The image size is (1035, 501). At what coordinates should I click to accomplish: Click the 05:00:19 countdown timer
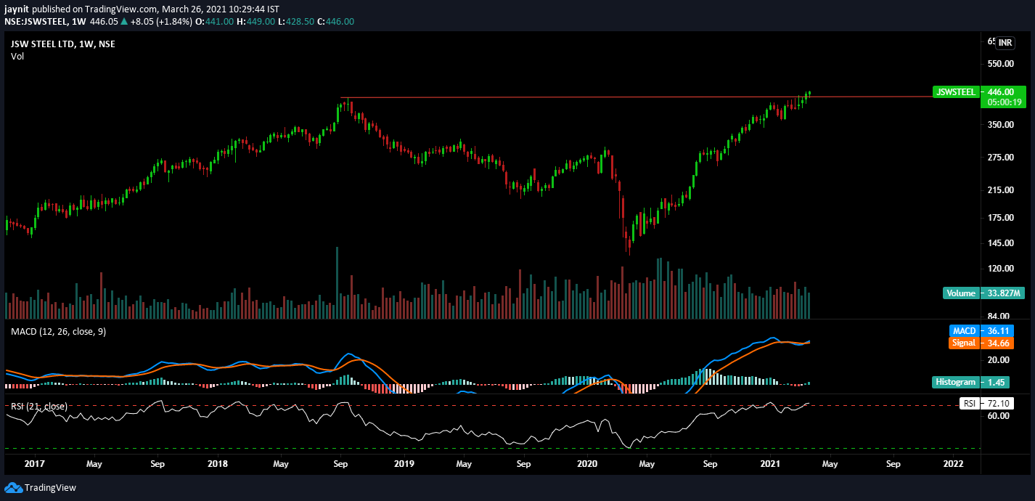1005,102
